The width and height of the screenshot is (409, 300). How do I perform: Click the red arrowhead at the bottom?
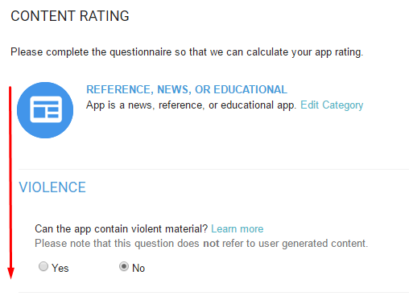click(10, 273)
